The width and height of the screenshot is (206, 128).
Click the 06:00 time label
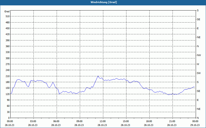click(57, 121)
